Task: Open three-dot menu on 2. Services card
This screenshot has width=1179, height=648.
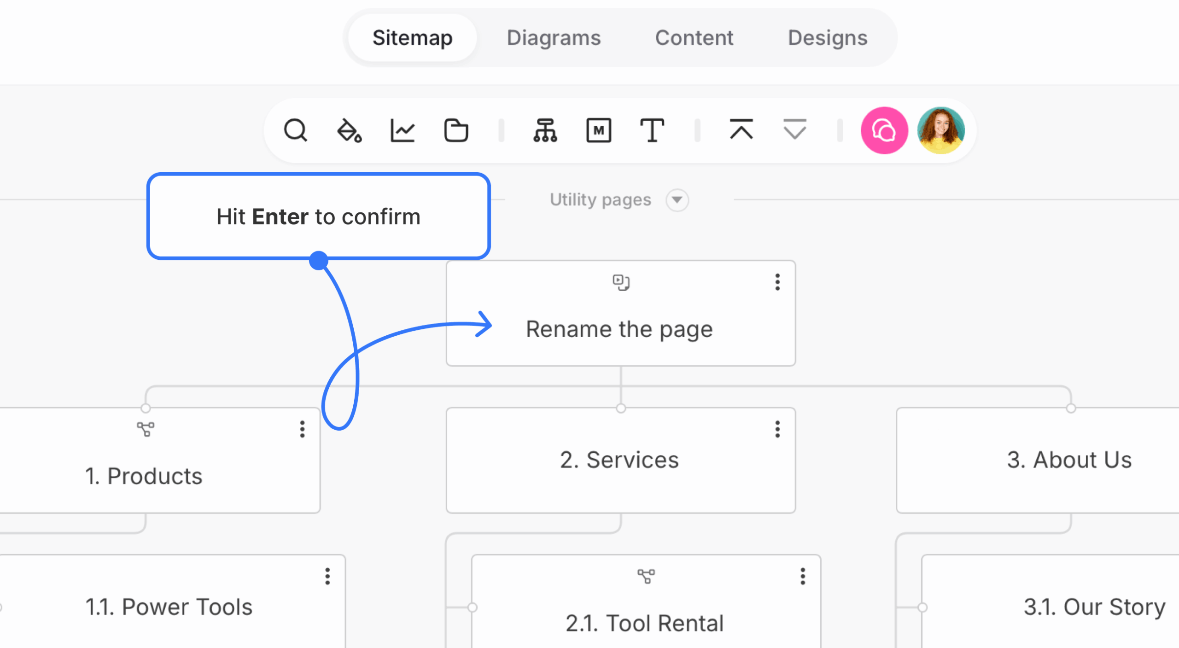Action: click(777, 429)
